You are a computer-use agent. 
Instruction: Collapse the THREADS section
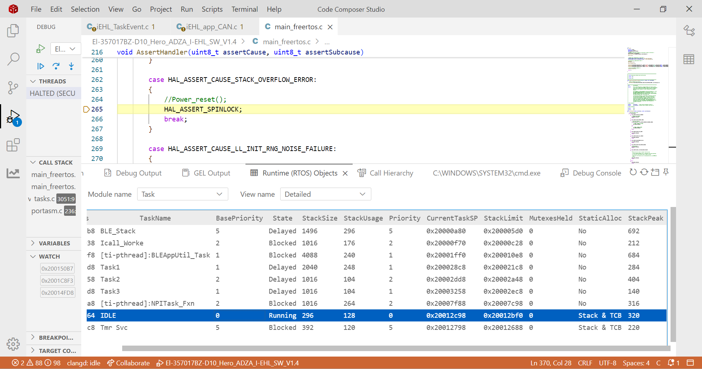point(53,81)
